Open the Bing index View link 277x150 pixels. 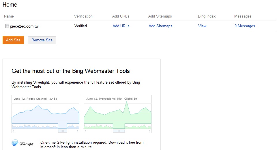click(x=202, y=26)
